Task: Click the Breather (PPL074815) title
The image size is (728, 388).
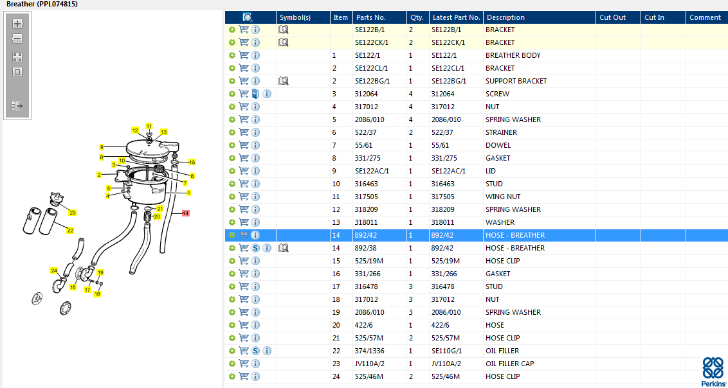Action: tap(42, 4)
